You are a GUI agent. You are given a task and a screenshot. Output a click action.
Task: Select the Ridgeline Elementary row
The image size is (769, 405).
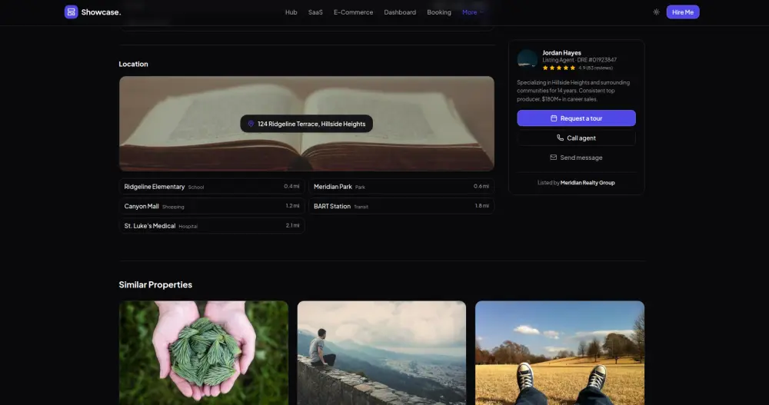pos(212,186)
